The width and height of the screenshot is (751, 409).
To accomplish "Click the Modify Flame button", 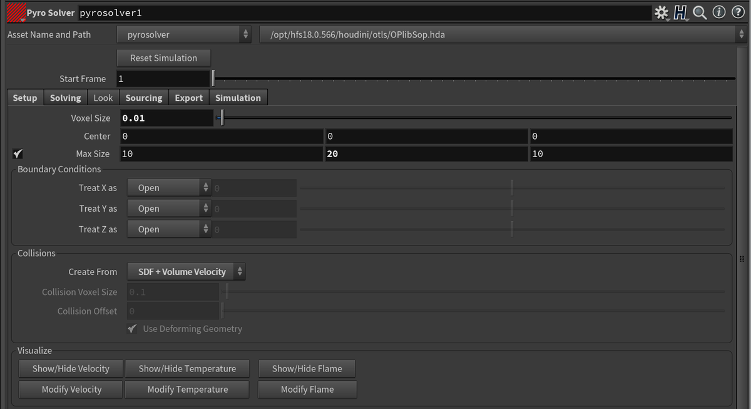I will pyautogui.click(x=307, y=390).
